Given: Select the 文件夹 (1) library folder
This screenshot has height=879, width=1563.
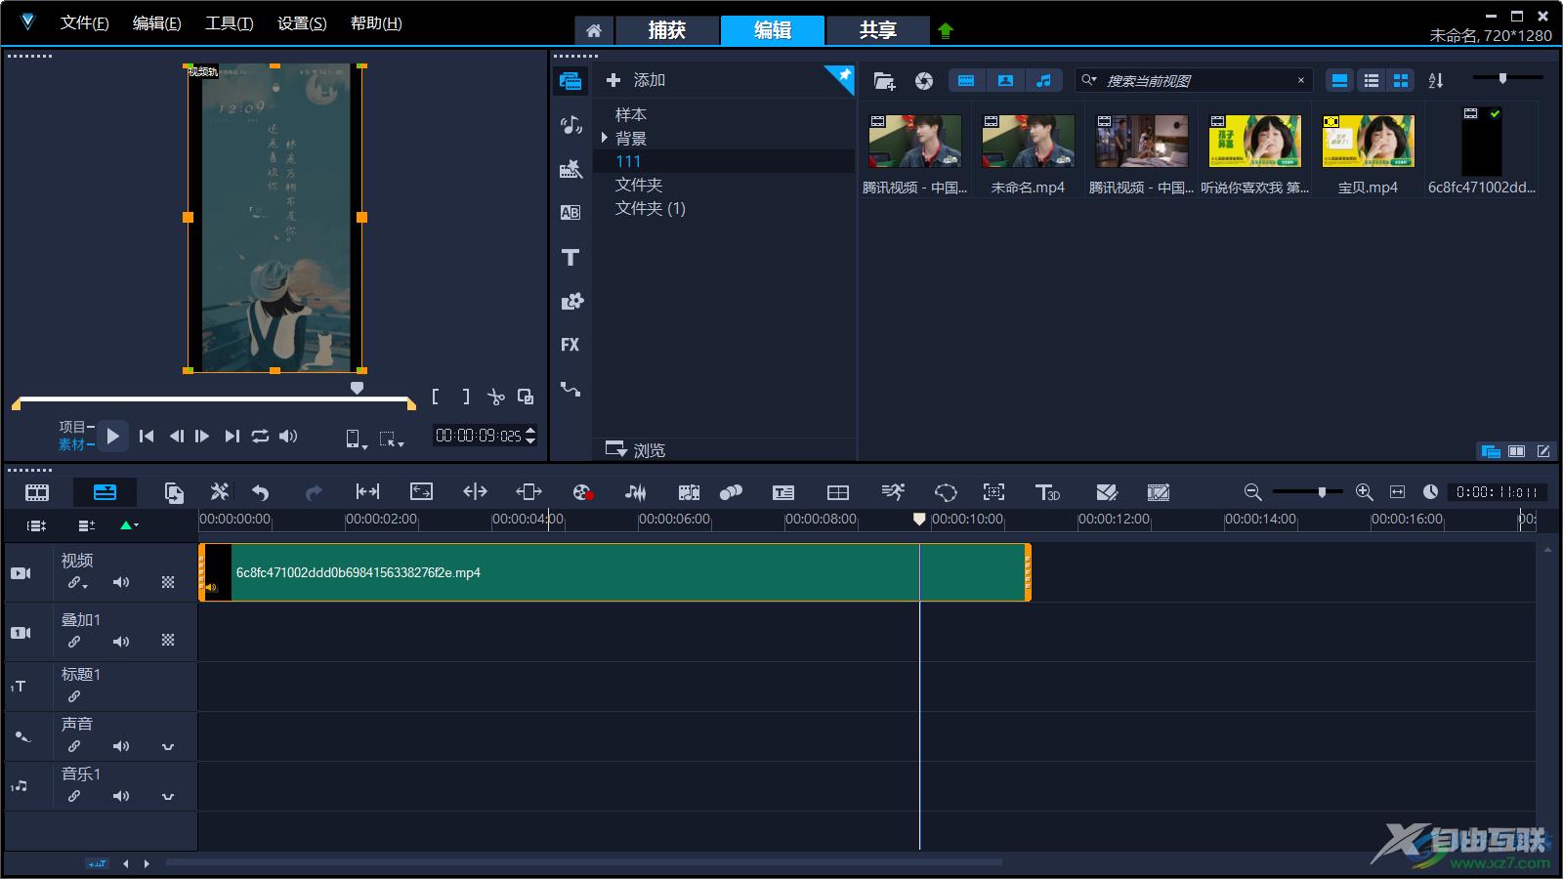Looking at the screenshot, I should click(651, 208).
